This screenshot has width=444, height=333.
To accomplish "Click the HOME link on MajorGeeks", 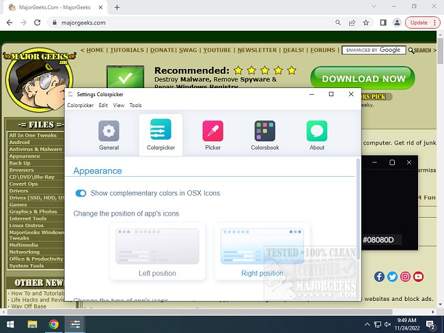I will (95, 50).
